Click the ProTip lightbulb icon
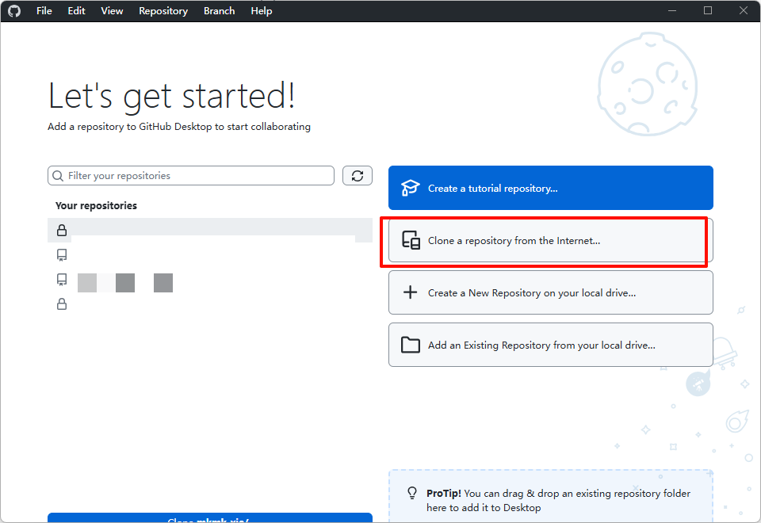The width and height of the screenshot is (761, 523). tap(412, 493)
